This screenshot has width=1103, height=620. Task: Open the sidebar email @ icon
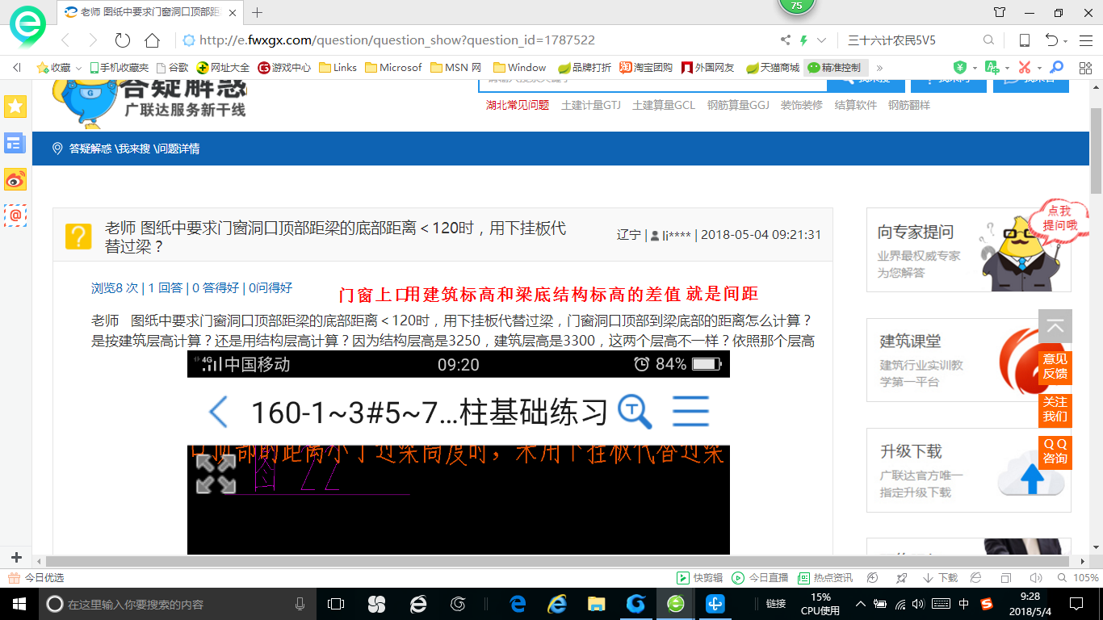(15, 215)
